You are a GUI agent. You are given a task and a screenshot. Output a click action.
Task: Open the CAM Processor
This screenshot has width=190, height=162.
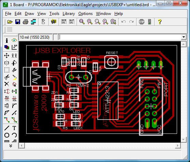(x=33, y=22)
